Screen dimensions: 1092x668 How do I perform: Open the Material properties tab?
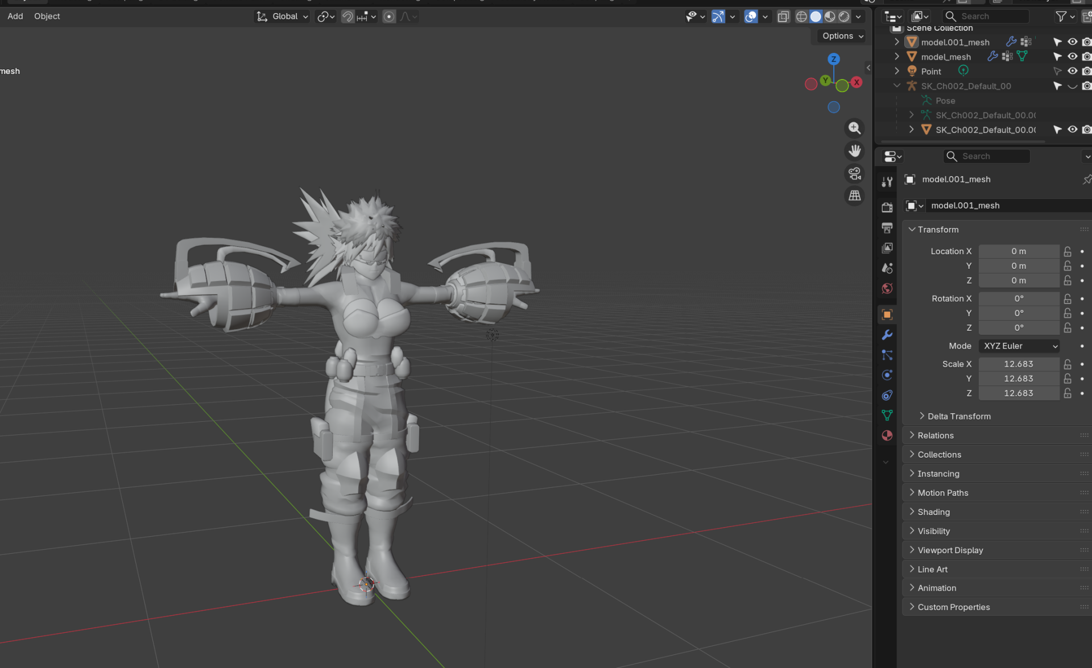[x=887, y=435]
